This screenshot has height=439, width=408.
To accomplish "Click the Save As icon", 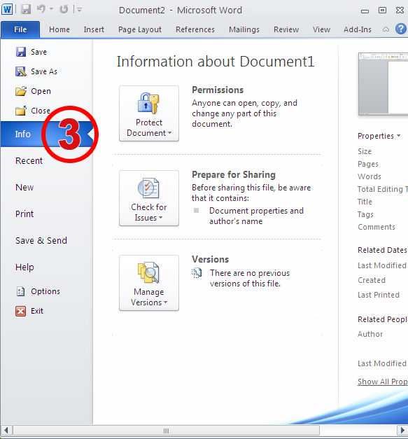I will pos(21,71).
